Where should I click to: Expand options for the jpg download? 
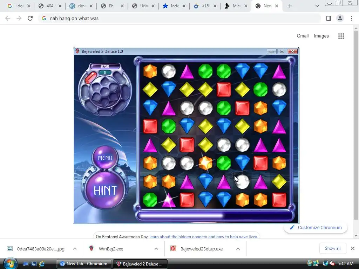click(x=75, y=249)
